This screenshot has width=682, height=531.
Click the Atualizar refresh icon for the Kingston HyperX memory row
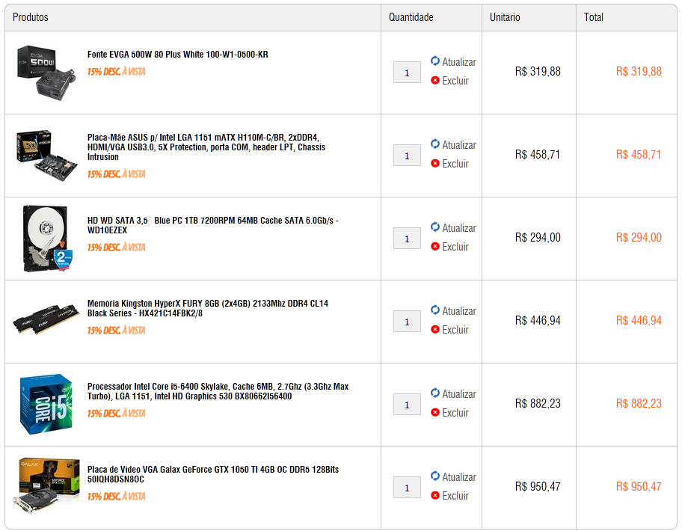pyautogui.click(x=435, y=310)
